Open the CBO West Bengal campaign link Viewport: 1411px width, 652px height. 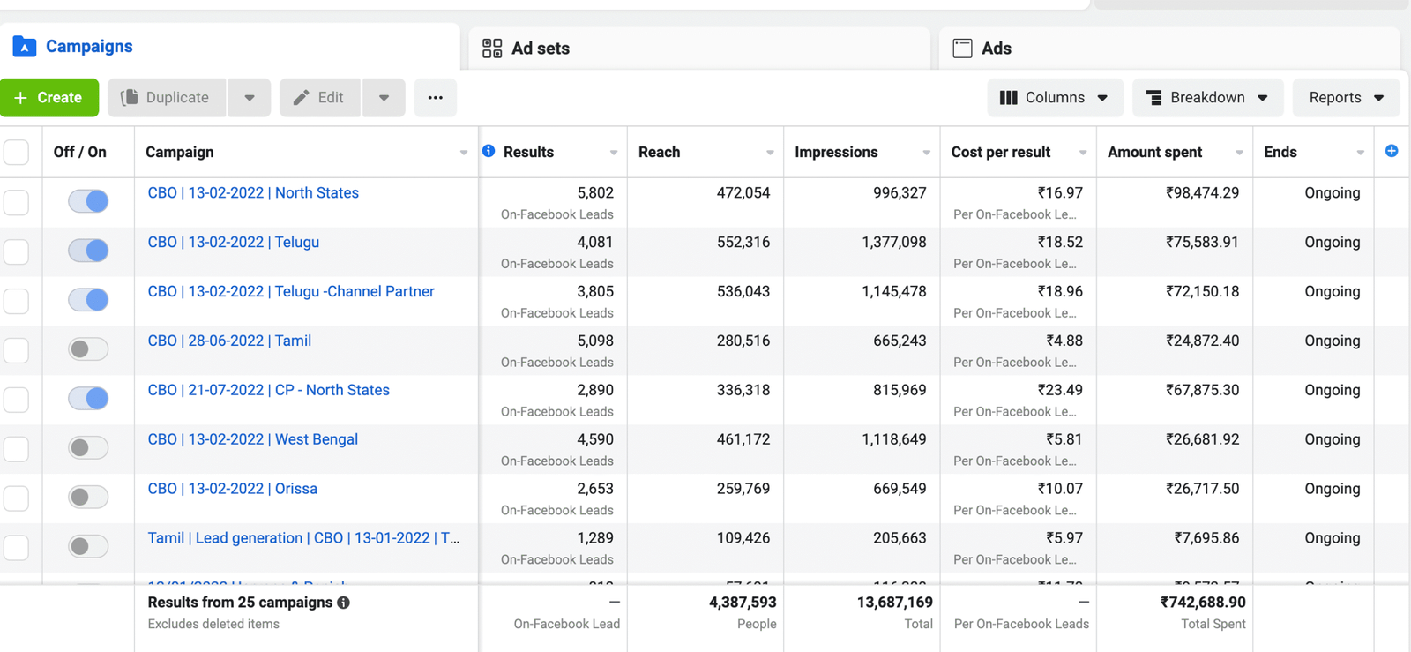(x=252, y=439)
